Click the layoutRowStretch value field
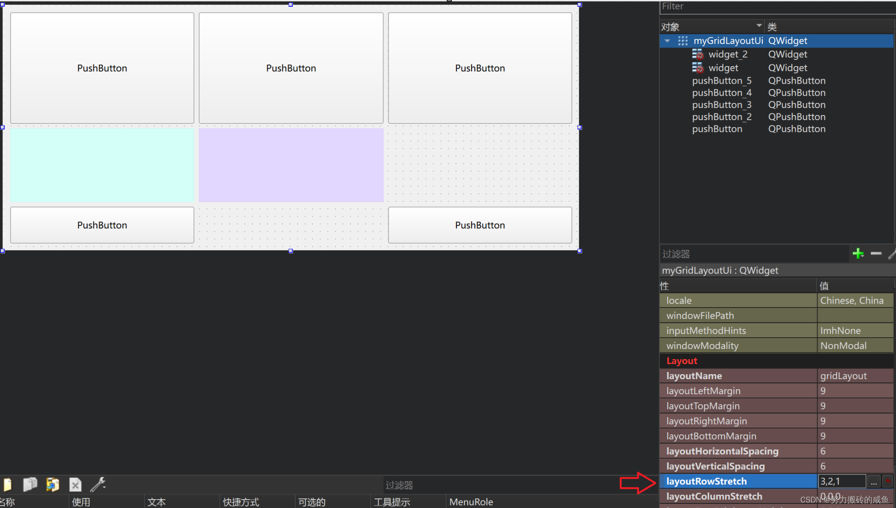Viewport: 896px width, 508px height. pyautogui.click(x=842, y=481)
